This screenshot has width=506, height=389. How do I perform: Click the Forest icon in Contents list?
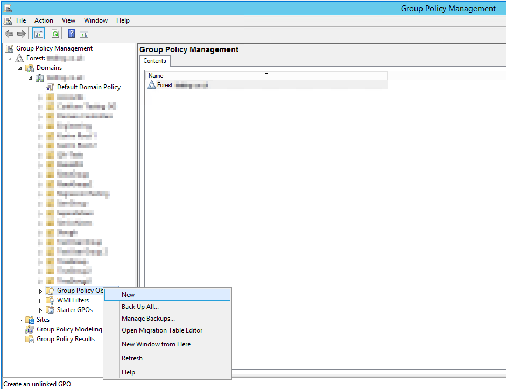[152, 85]
